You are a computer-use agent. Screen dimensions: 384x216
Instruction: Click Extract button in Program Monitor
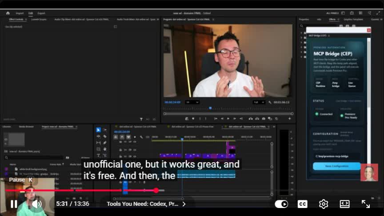point(257,119)
